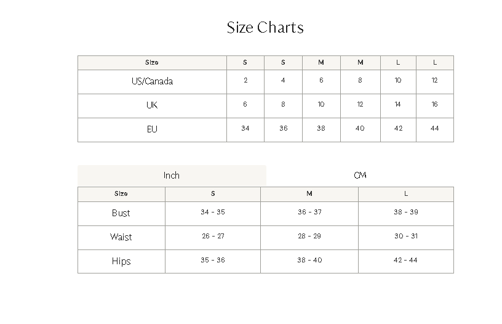
Task: Click the EU row label
Action: click(152, 129)
